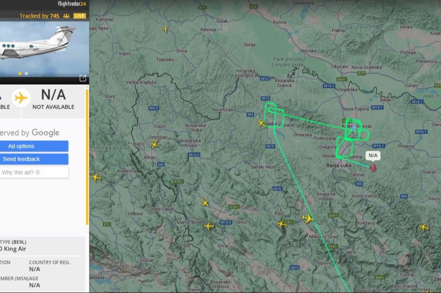
Task: Select yellow aircraft near Donji Lapac
Action: coord(205,202)
